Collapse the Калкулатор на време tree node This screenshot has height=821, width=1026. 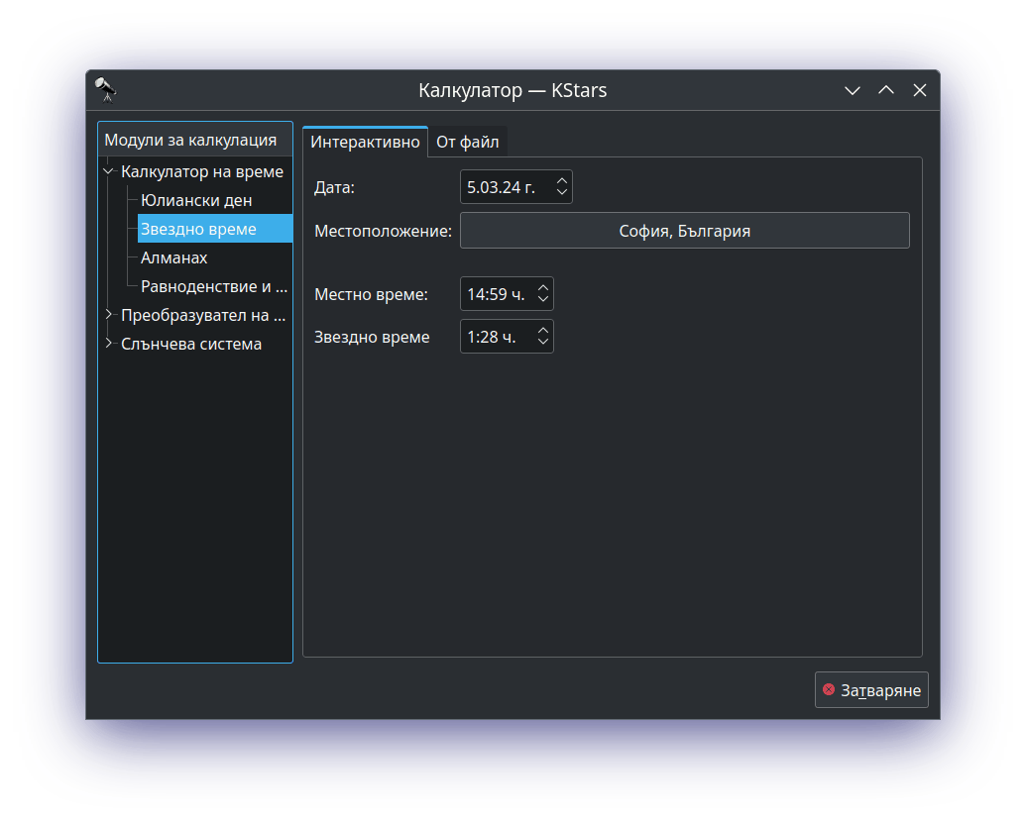pyautogui.click(x=108, y=171)
